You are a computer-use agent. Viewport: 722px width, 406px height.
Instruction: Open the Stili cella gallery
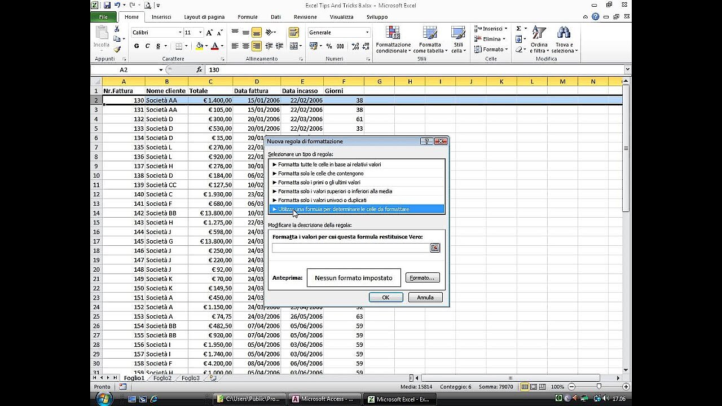click(x=458, y=40)
